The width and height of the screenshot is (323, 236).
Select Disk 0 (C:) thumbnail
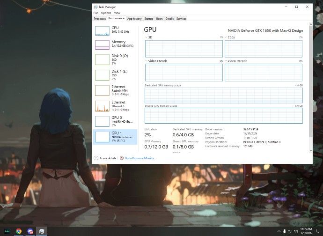click(102, 59)
